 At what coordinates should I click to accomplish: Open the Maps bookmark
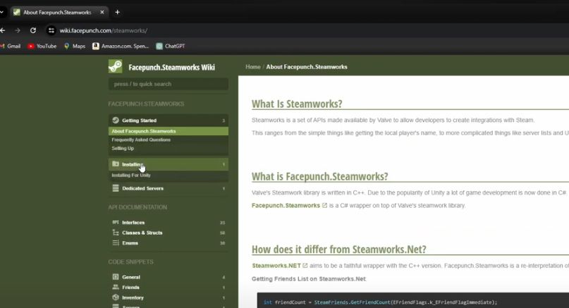click(x=75, y=46)
